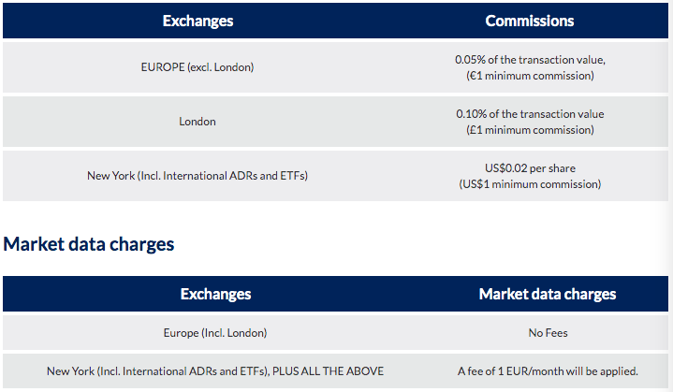Select New York ADRs and ETFs commission row
Viewport: 673px width, 392px height.
click(x=336, y=176)
